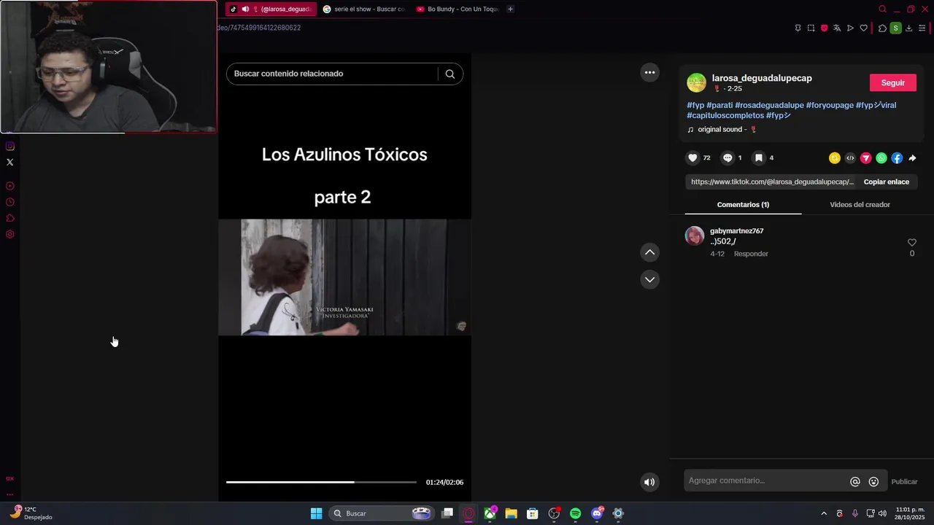Select the TikTok larosa_deguadalupecap browser tab
934x525 pixels.
click(271, 9)
